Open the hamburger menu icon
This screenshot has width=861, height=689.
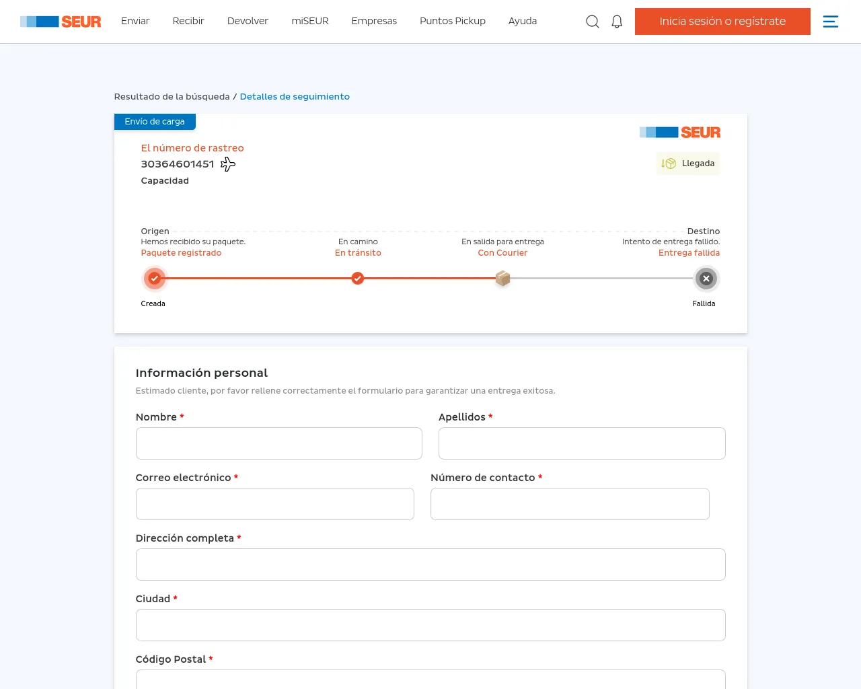coord(831,22)
